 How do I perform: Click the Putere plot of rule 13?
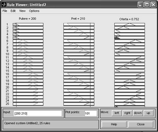tap(28, 64)
